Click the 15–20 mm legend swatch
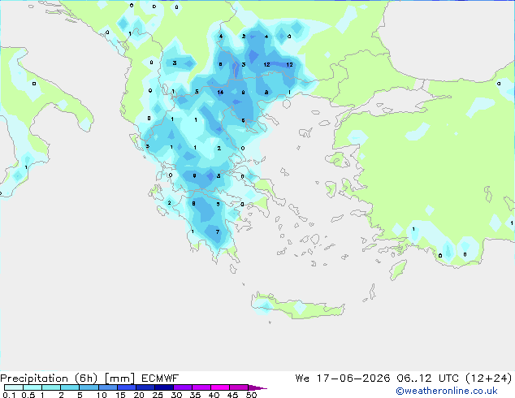Image resolution: width=515 pixels, height=398 pixels. (x=126, y=387)
